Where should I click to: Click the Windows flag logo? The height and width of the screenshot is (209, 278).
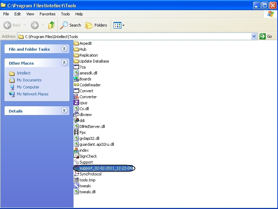(x=270, y=14)
